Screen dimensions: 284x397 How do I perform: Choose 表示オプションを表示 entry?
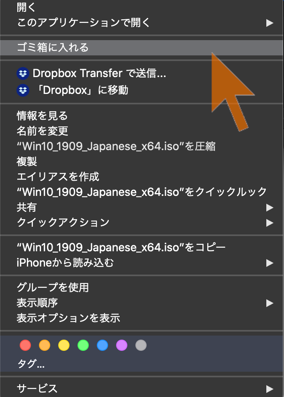tap(141, 318)
